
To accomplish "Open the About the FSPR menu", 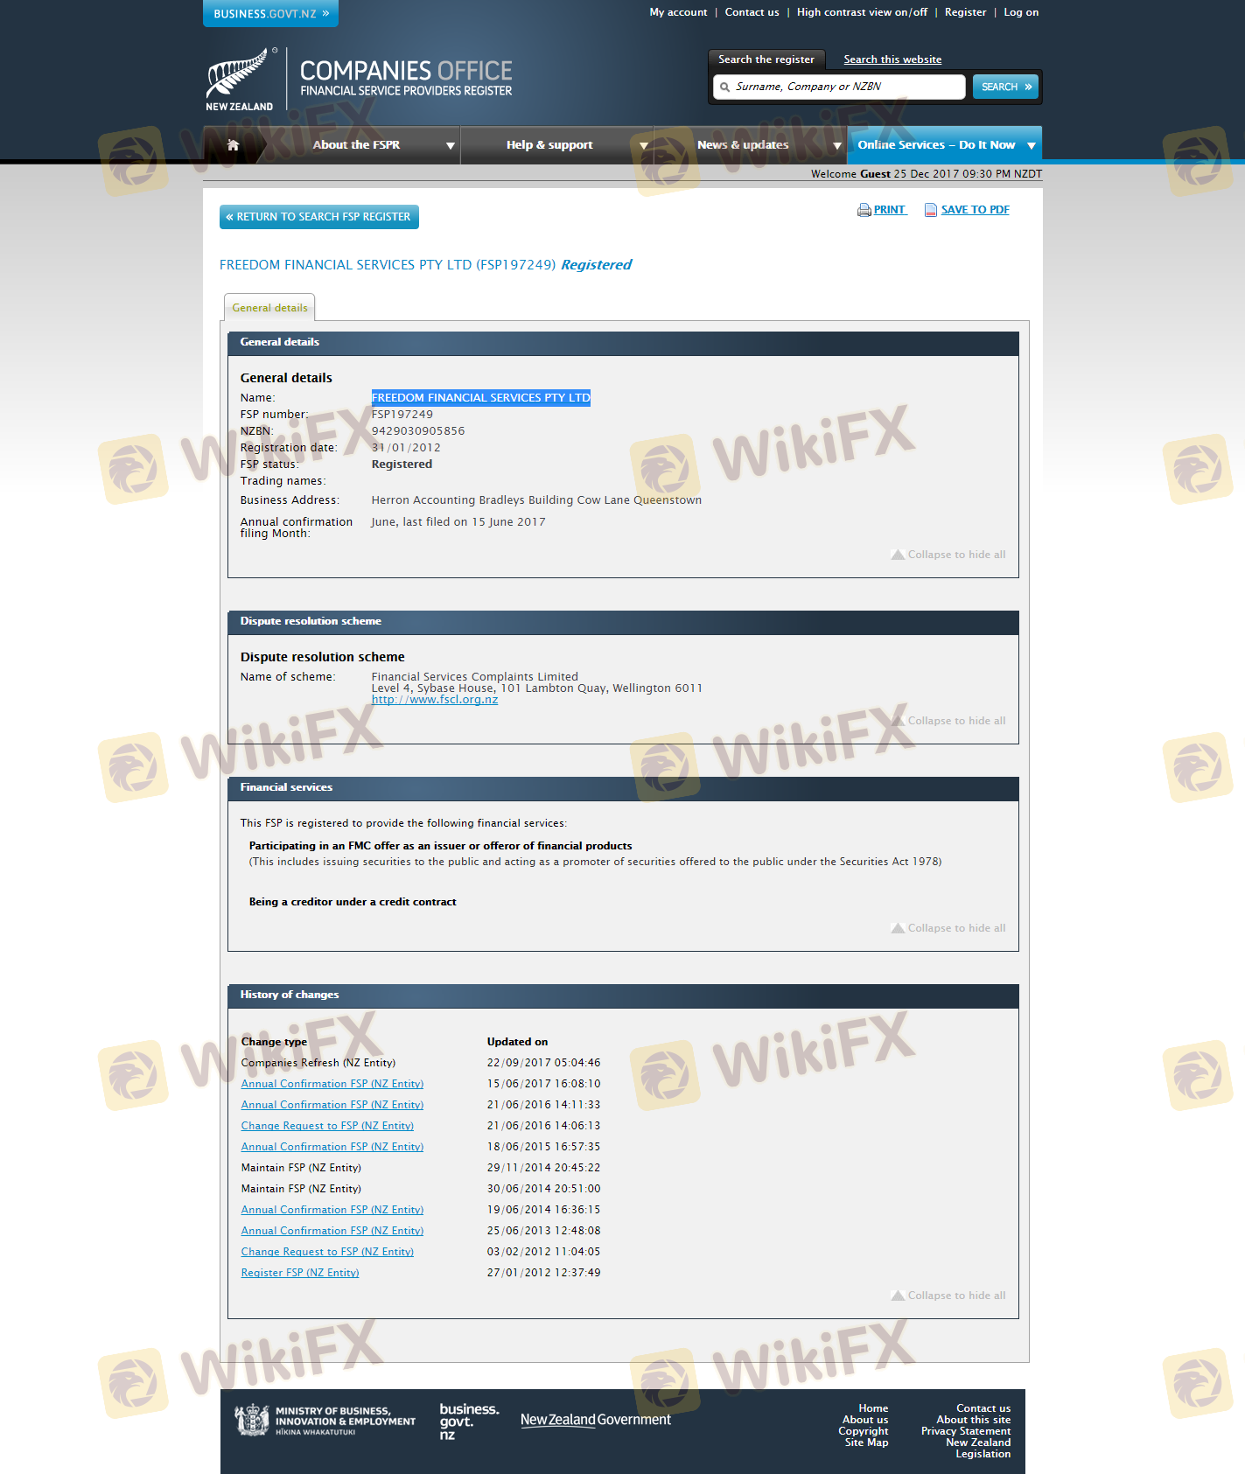I will (x=356, y=145).
